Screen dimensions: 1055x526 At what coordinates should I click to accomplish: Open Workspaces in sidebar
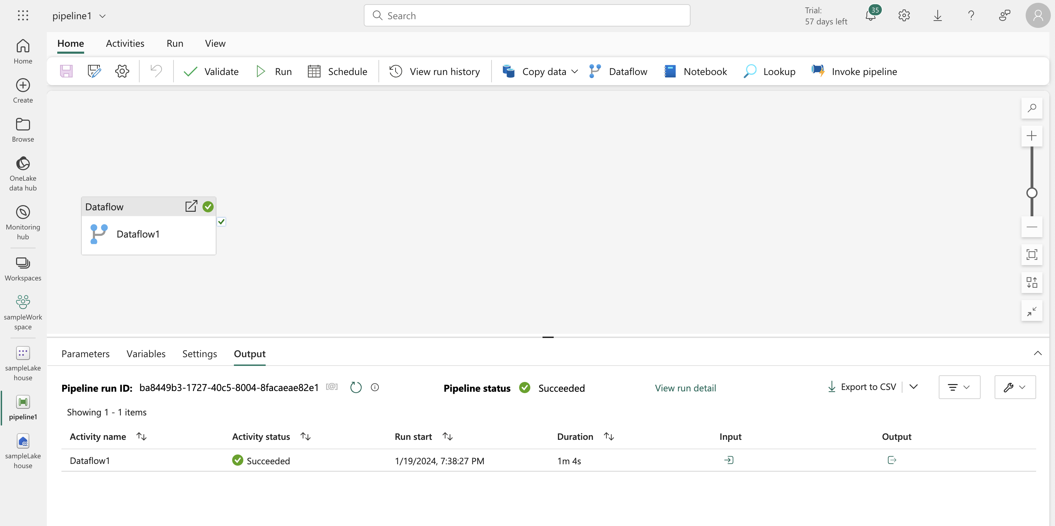23,269
